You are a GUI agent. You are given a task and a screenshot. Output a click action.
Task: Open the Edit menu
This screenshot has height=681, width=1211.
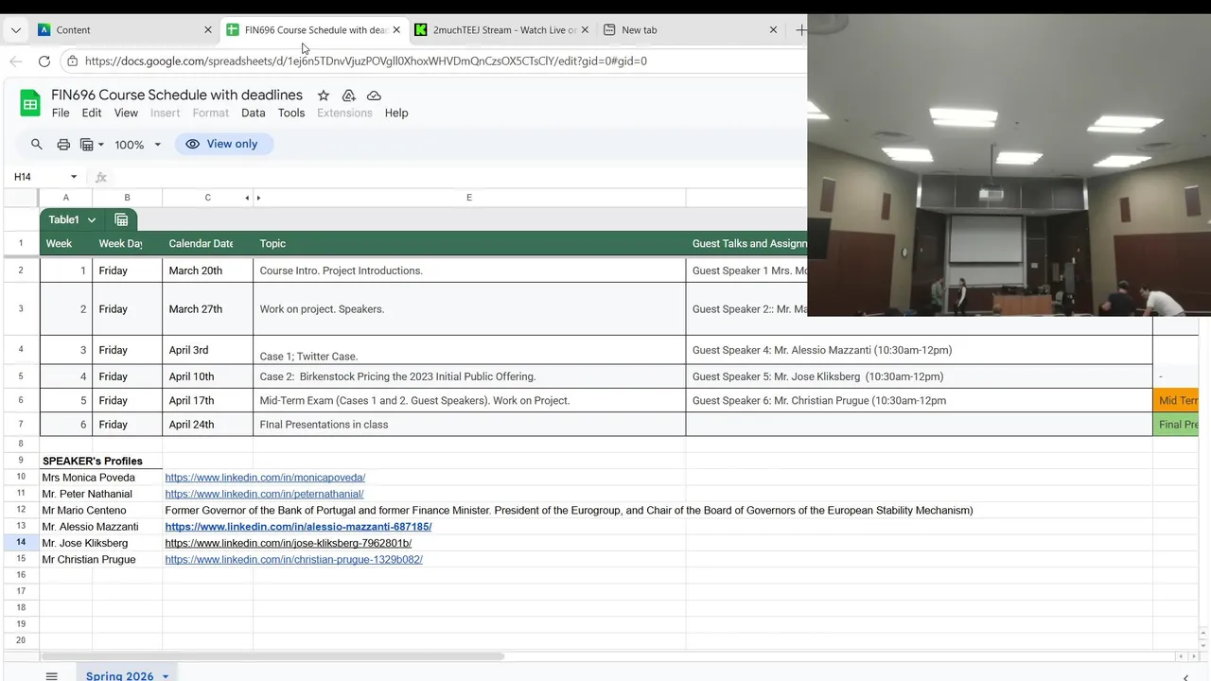[92, 113]
